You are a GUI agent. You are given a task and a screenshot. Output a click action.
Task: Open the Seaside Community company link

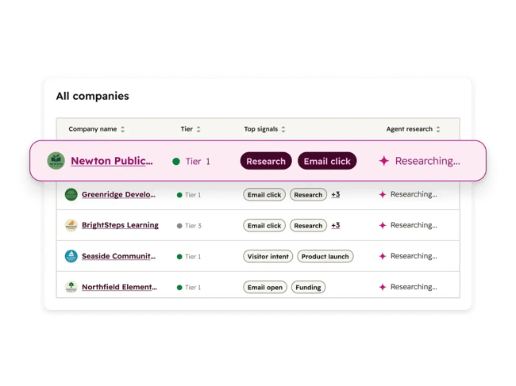coord(119,257)
